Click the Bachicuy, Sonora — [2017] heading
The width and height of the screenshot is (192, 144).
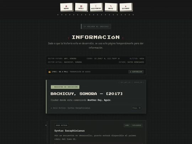pos(86,94)
